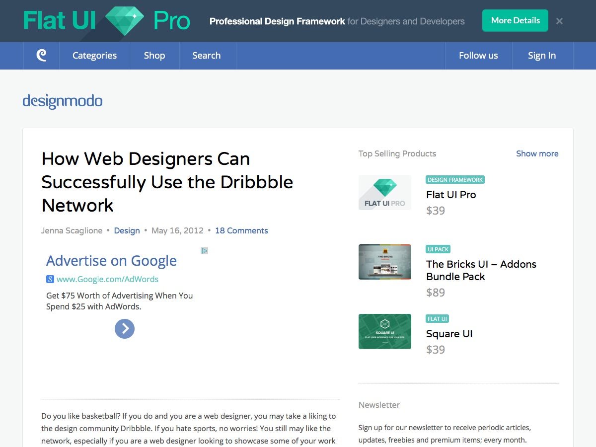Viewport: 596px width, 447px height.
Task: Open the Shop menu item
Action: (x=154, y=56)
